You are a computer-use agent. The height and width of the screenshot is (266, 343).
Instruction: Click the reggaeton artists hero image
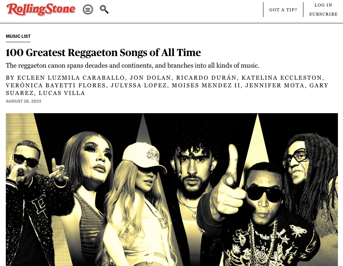[x=172, y=190]
